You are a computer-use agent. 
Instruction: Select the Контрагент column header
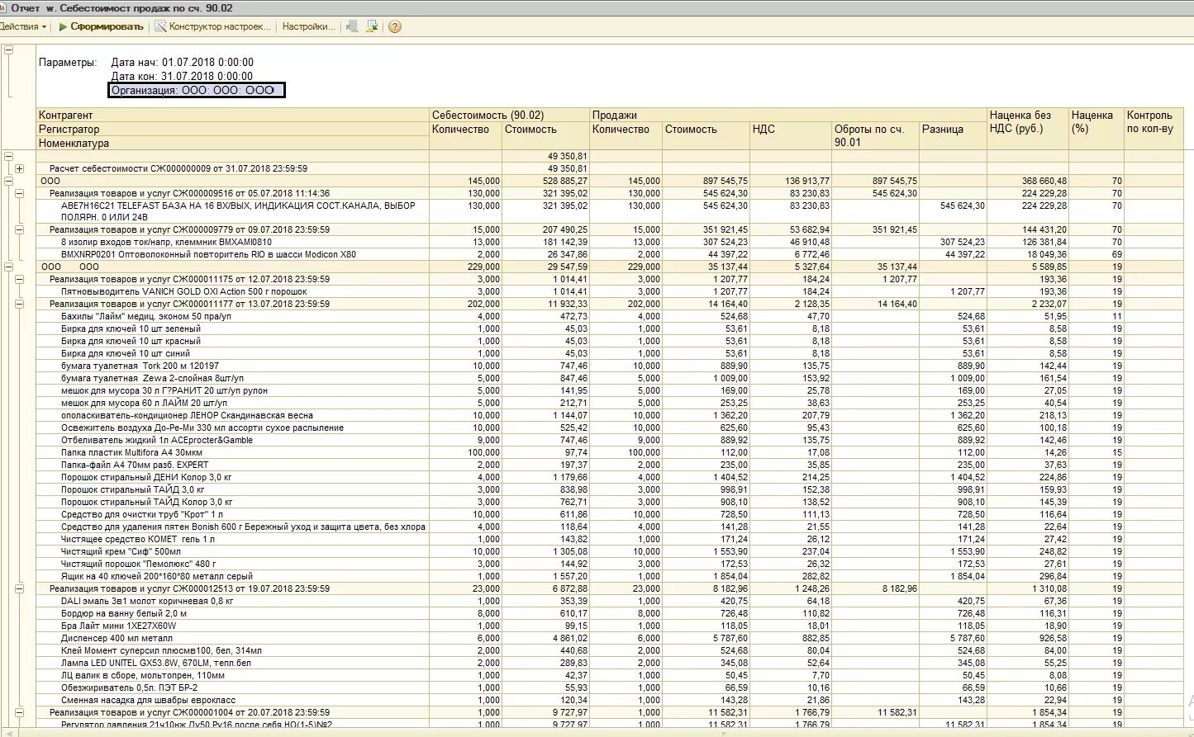coord(233,116)
